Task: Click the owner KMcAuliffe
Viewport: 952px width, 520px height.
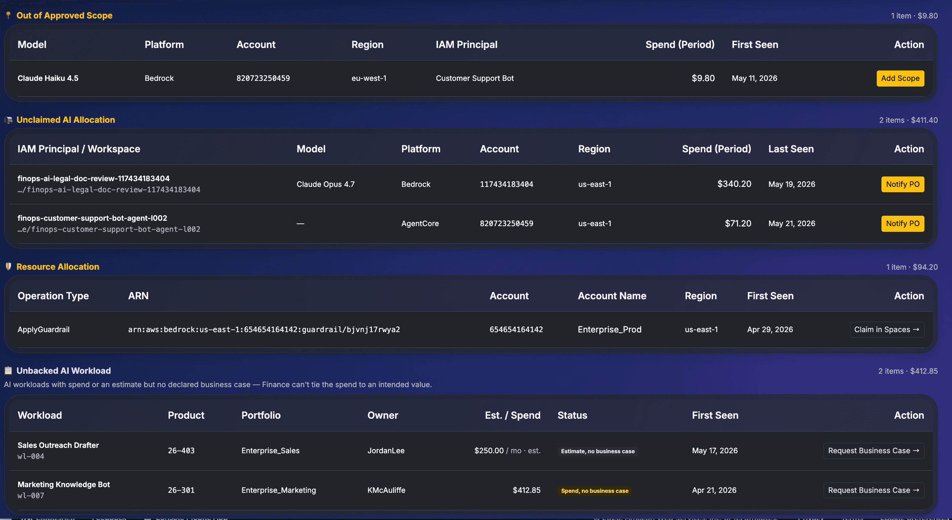Action: (386, 490)
